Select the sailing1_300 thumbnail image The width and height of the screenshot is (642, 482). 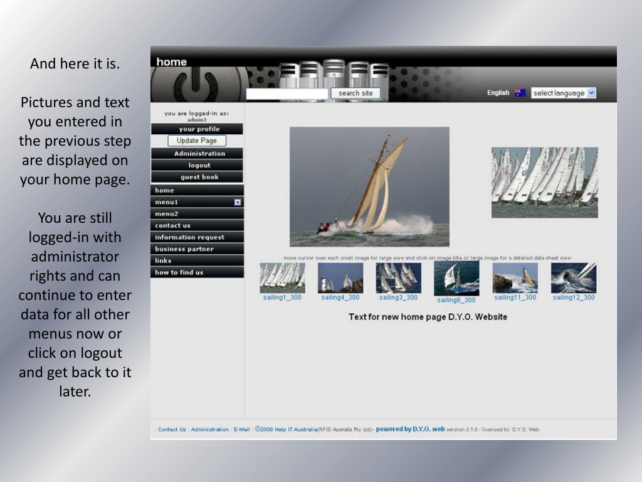(282, 277)
